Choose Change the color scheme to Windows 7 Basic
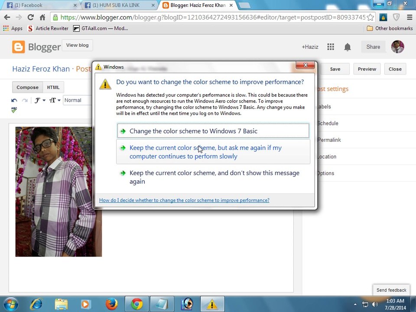This screenshot has width=416, height=312. (213, 131)
